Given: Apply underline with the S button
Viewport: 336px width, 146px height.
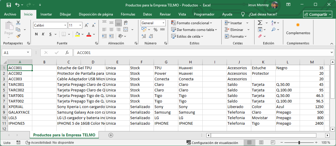Looking at the screenshot, I should coord(50,34).
